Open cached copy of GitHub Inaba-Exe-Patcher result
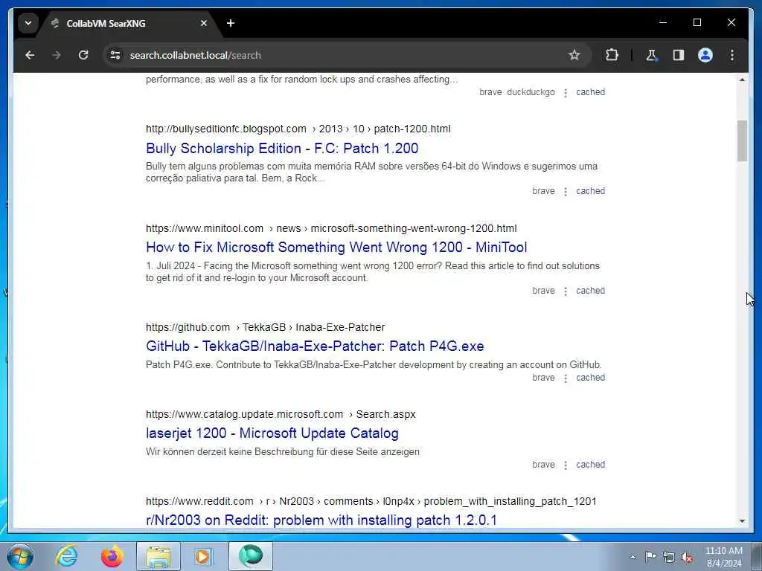This screenshot has width=762, height=571. pos(590,377)
